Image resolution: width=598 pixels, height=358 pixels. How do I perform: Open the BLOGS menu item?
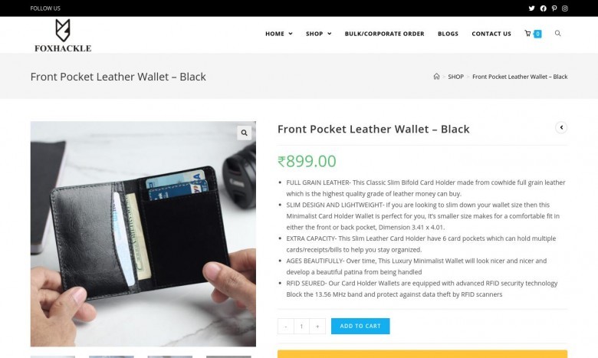[448, 34]
